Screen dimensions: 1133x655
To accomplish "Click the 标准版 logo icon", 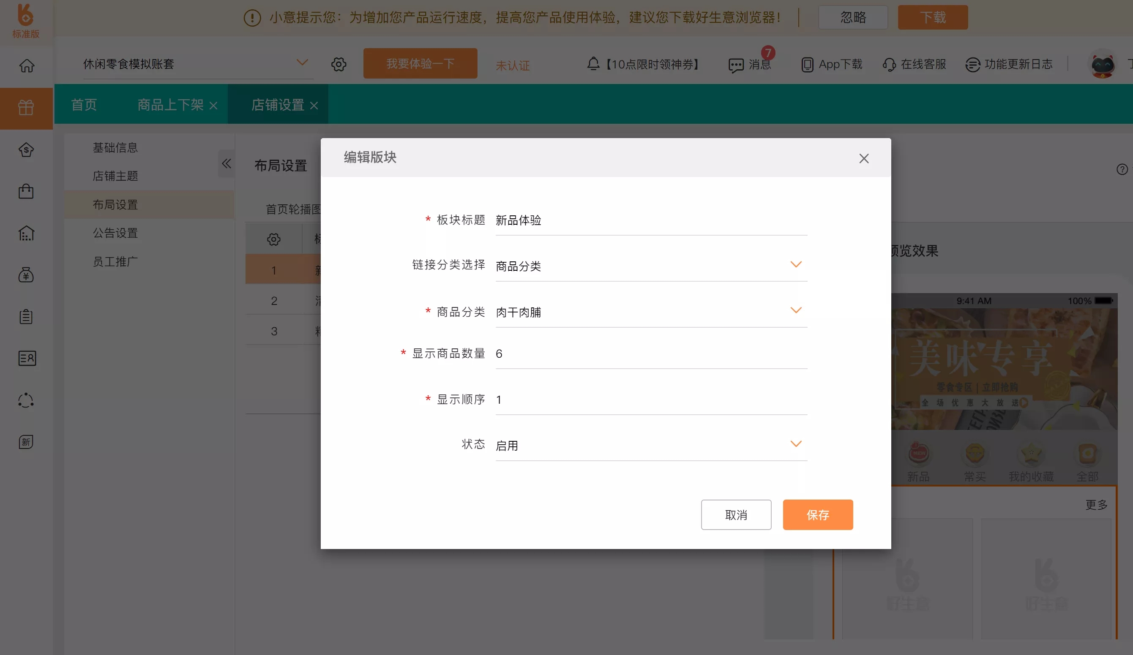I will [26, 21].
